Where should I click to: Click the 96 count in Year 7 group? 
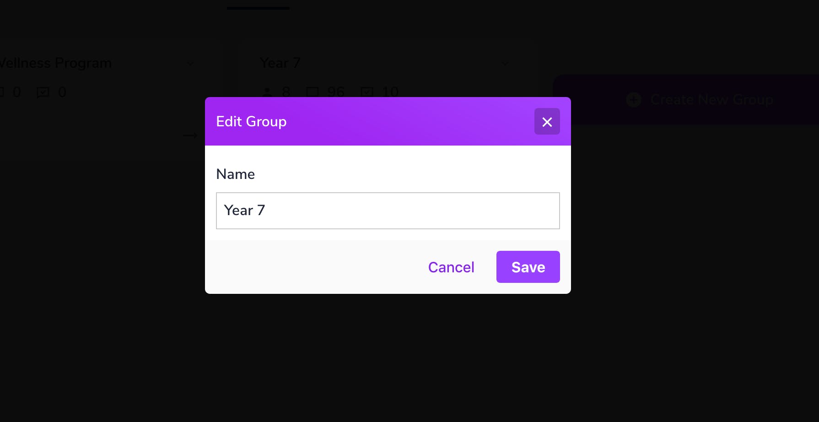[336, 92]
